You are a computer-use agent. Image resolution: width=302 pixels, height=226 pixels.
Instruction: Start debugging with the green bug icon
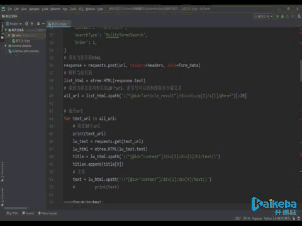tap(282, 16)
